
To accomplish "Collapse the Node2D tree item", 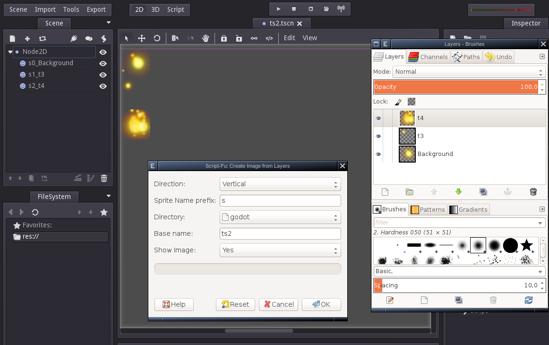I will 10,52.
